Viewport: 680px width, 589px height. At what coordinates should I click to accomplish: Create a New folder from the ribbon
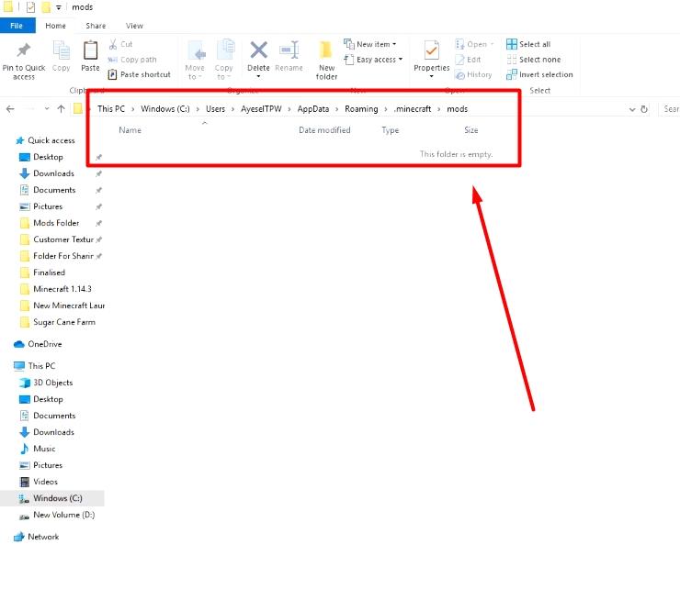(326, 61)
